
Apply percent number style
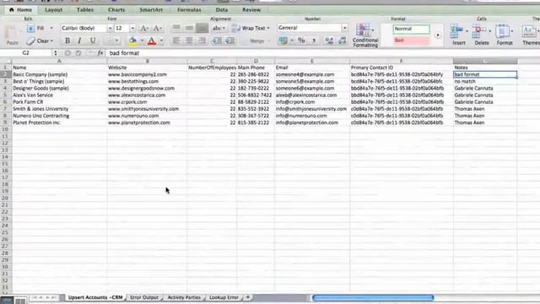point(301,41)
